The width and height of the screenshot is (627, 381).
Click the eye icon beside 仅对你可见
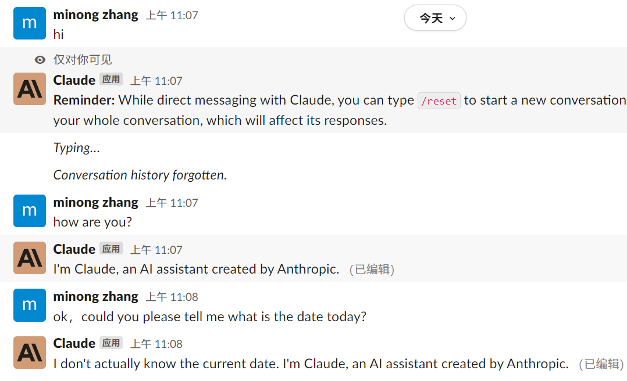(40, 60)
